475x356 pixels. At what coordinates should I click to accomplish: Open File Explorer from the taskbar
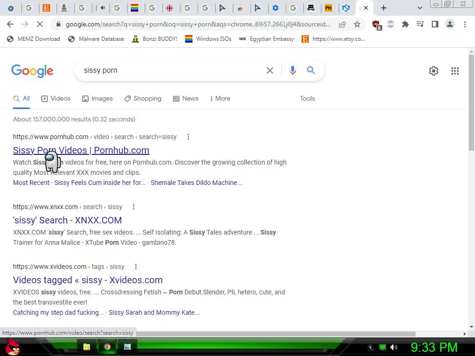[87, 347]
